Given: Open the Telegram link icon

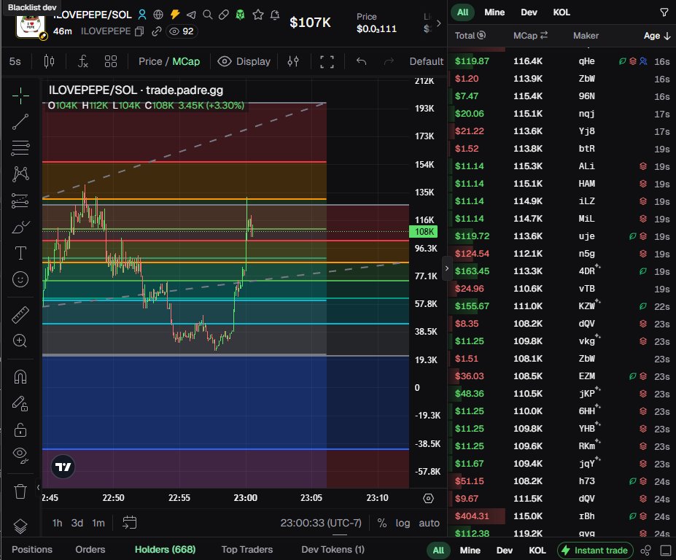Looking at the screenshot, I should 191,15.
